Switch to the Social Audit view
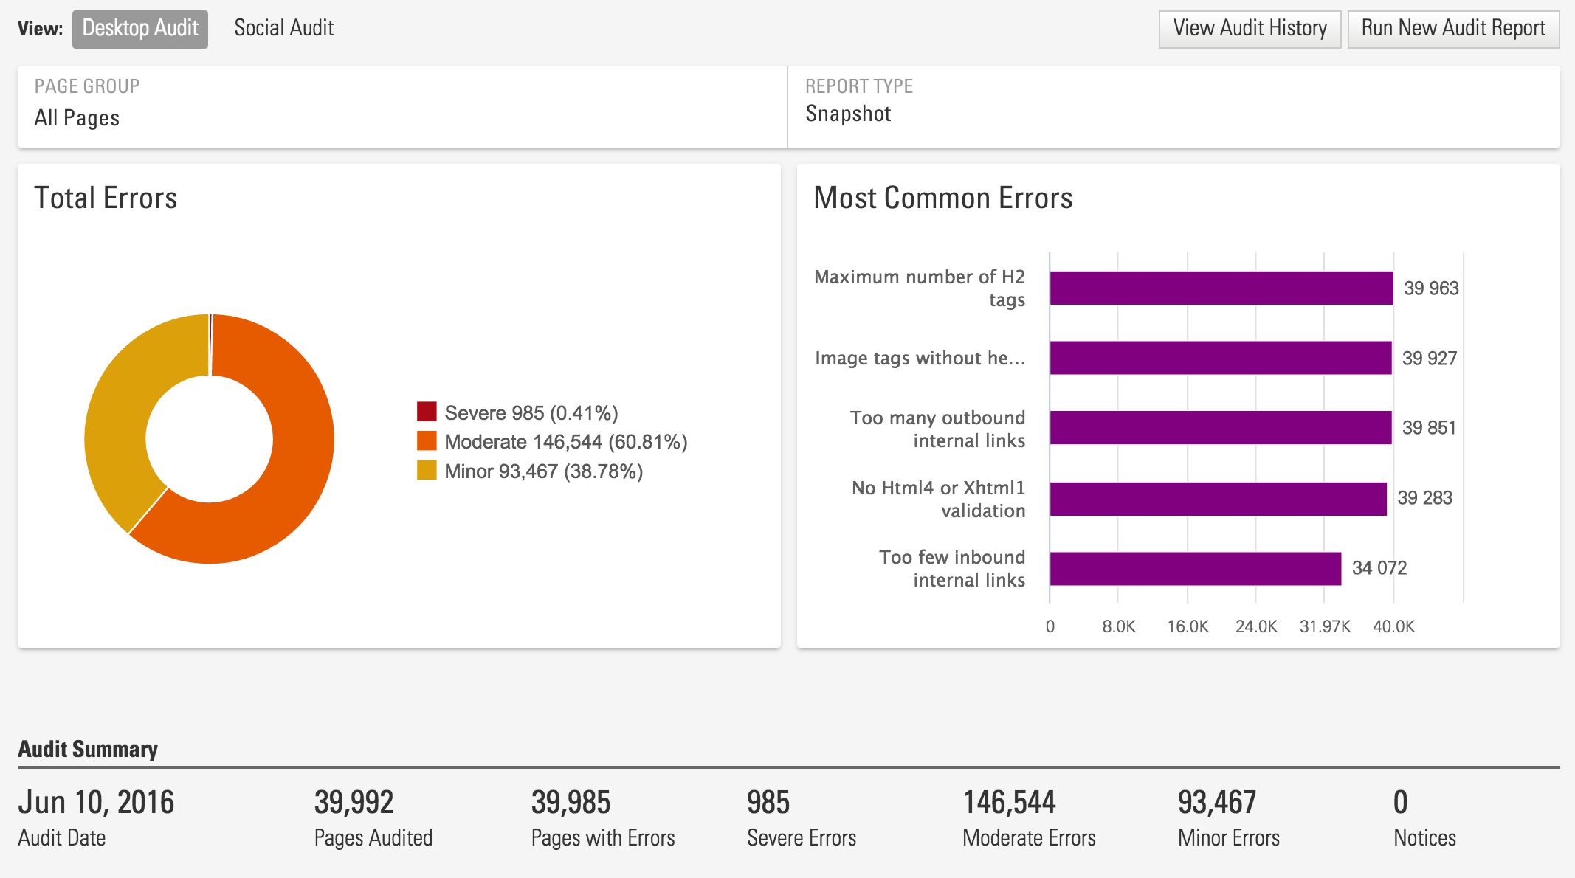Screen dimensions: 1575x878 (x=283, y=29)
